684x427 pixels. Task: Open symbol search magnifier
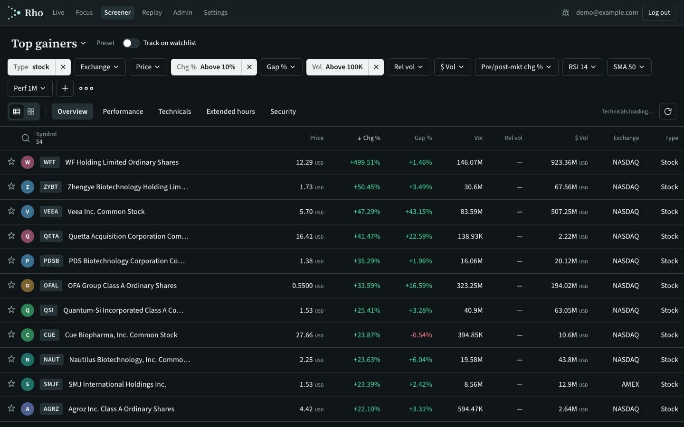[26, 138]
